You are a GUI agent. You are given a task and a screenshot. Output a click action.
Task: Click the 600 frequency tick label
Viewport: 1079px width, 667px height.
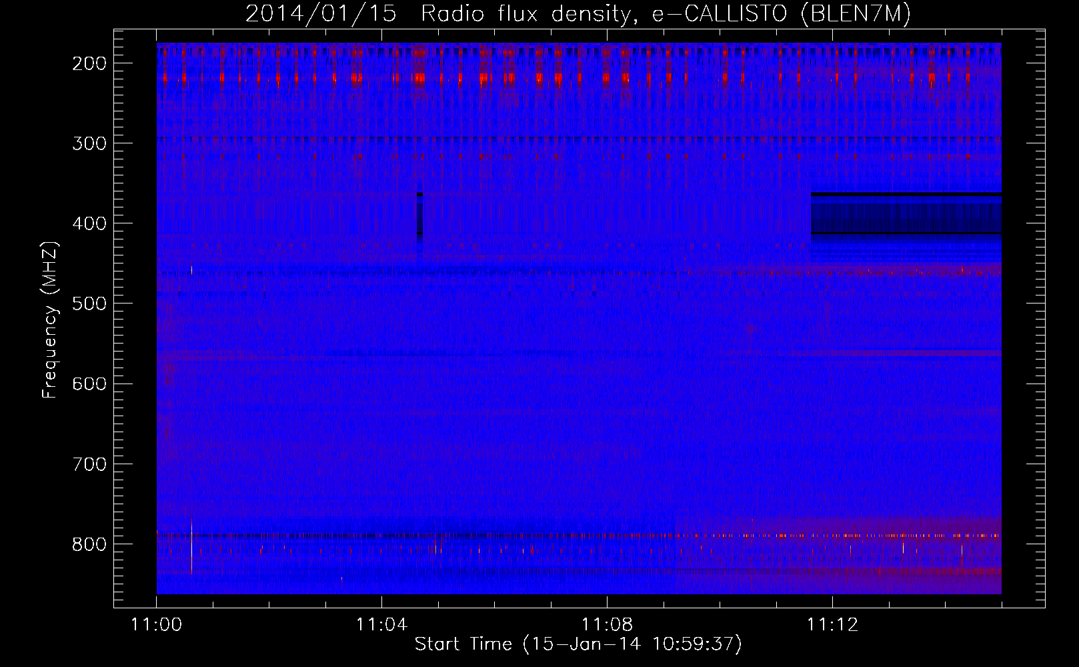coord(89,384)
